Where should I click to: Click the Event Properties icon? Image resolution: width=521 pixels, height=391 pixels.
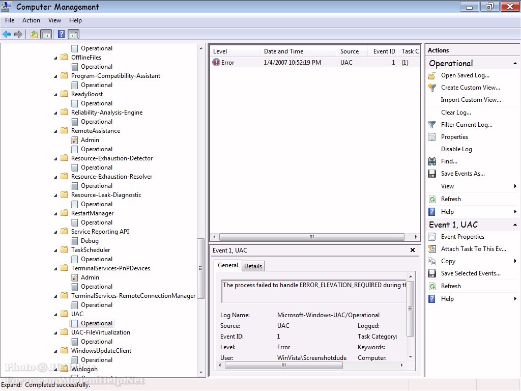pyautogui.click(x=432, y=237)
